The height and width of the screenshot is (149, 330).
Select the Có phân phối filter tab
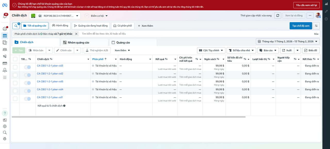point(123,26)
